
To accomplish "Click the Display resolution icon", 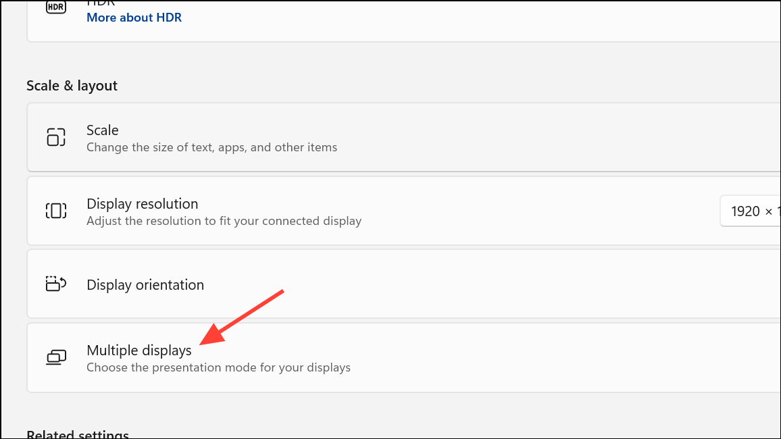I will click(x=55, y=211).
